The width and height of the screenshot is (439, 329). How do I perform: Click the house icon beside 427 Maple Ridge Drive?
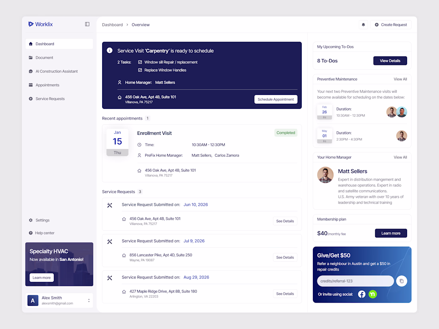coord(124,292)
